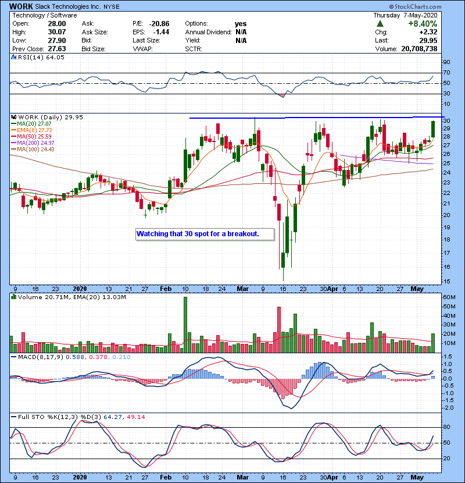Click the Volume 20.71M, EMA(20) 13.03M label
The width and height of the screenshot is (465, 483).
point(72,297)
